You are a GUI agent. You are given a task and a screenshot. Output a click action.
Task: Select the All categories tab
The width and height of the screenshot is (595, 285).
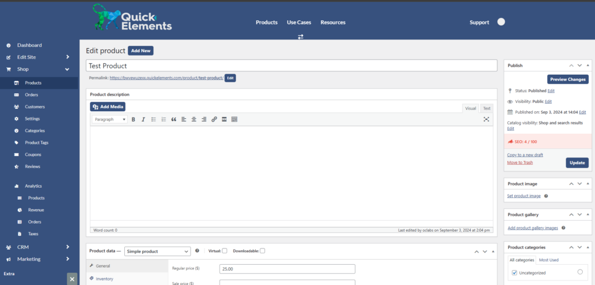[522, 260]
